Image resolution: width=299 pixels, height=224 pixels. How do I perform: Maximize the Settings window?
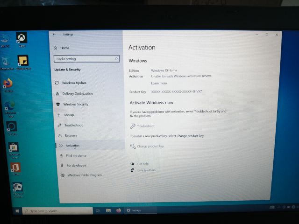267,35
